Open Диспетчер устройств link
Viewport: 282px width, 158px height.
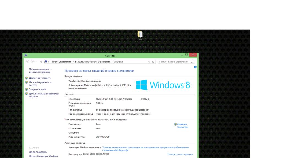pos(40,78)
